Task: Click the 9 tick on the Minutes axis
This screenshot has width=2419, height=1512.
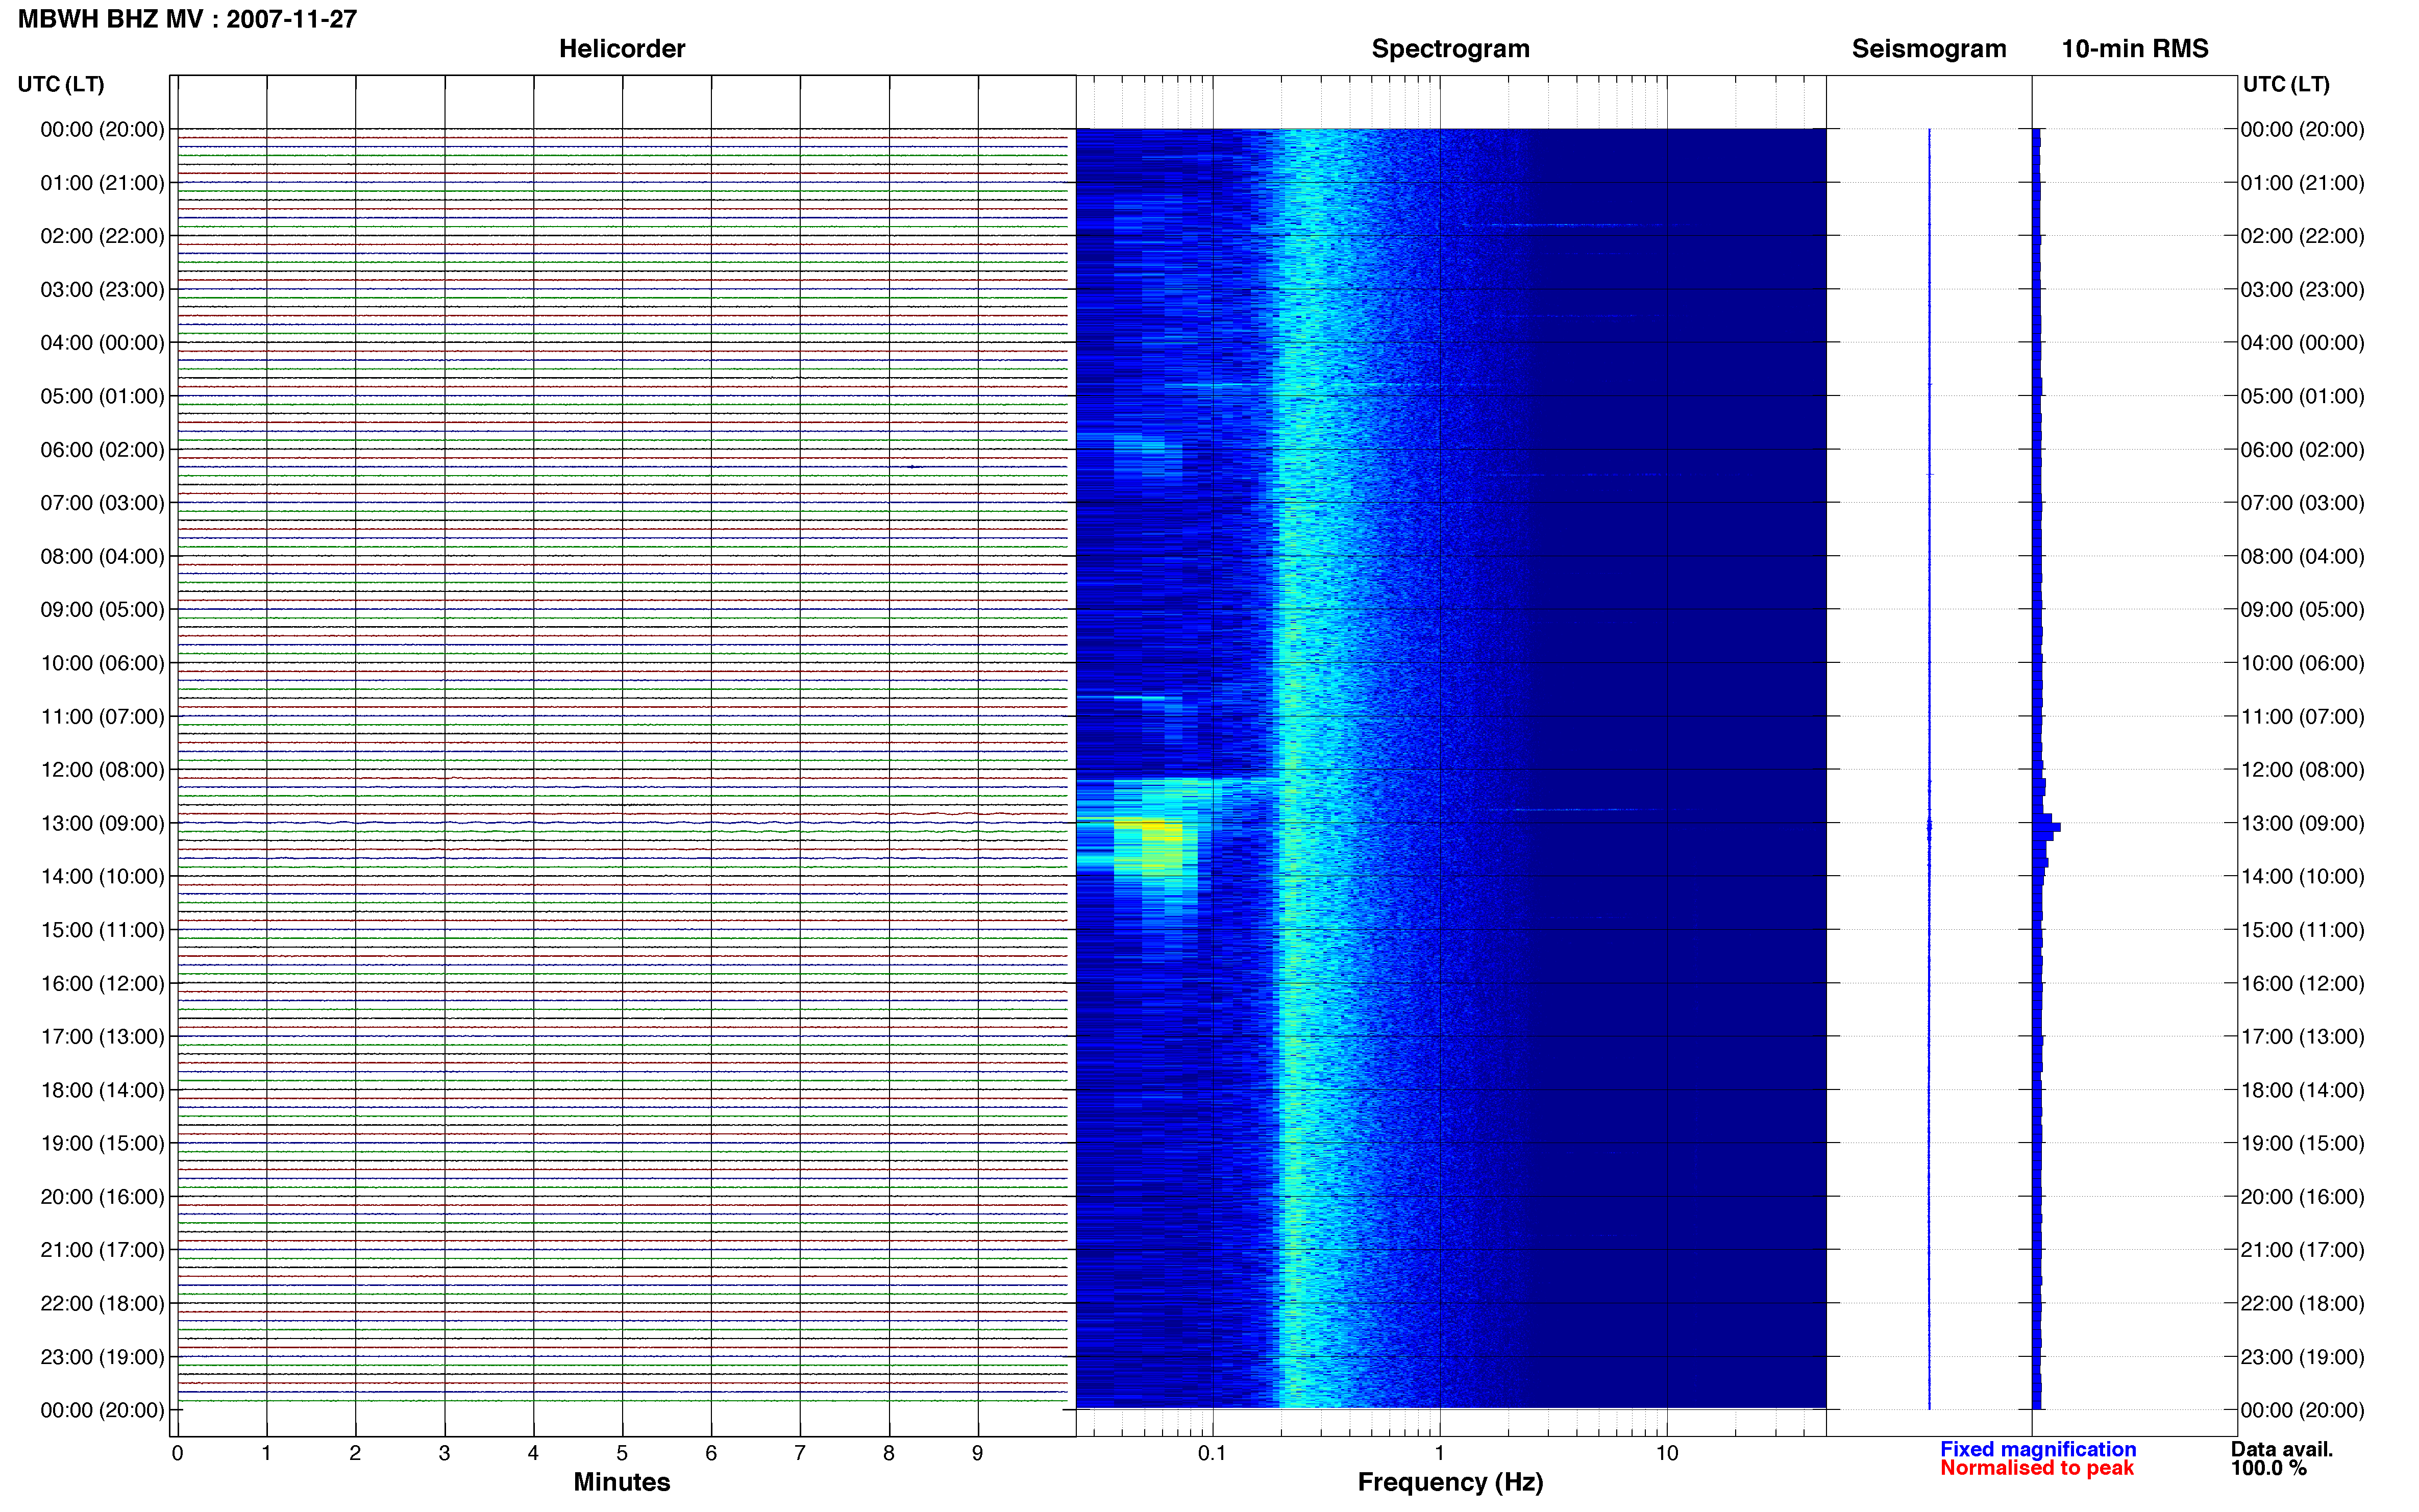Action: coord(978,1453)
